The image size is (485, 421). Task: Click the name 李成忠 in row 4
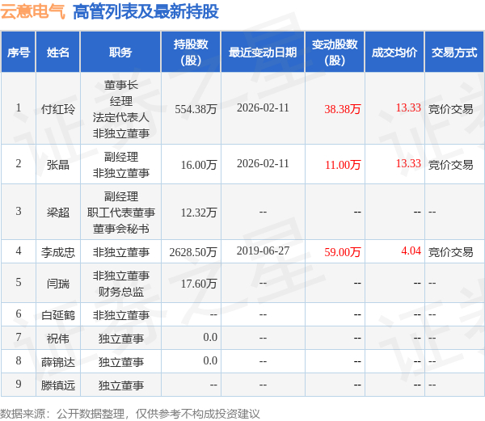pyautogui.click(x=58, y=252)
